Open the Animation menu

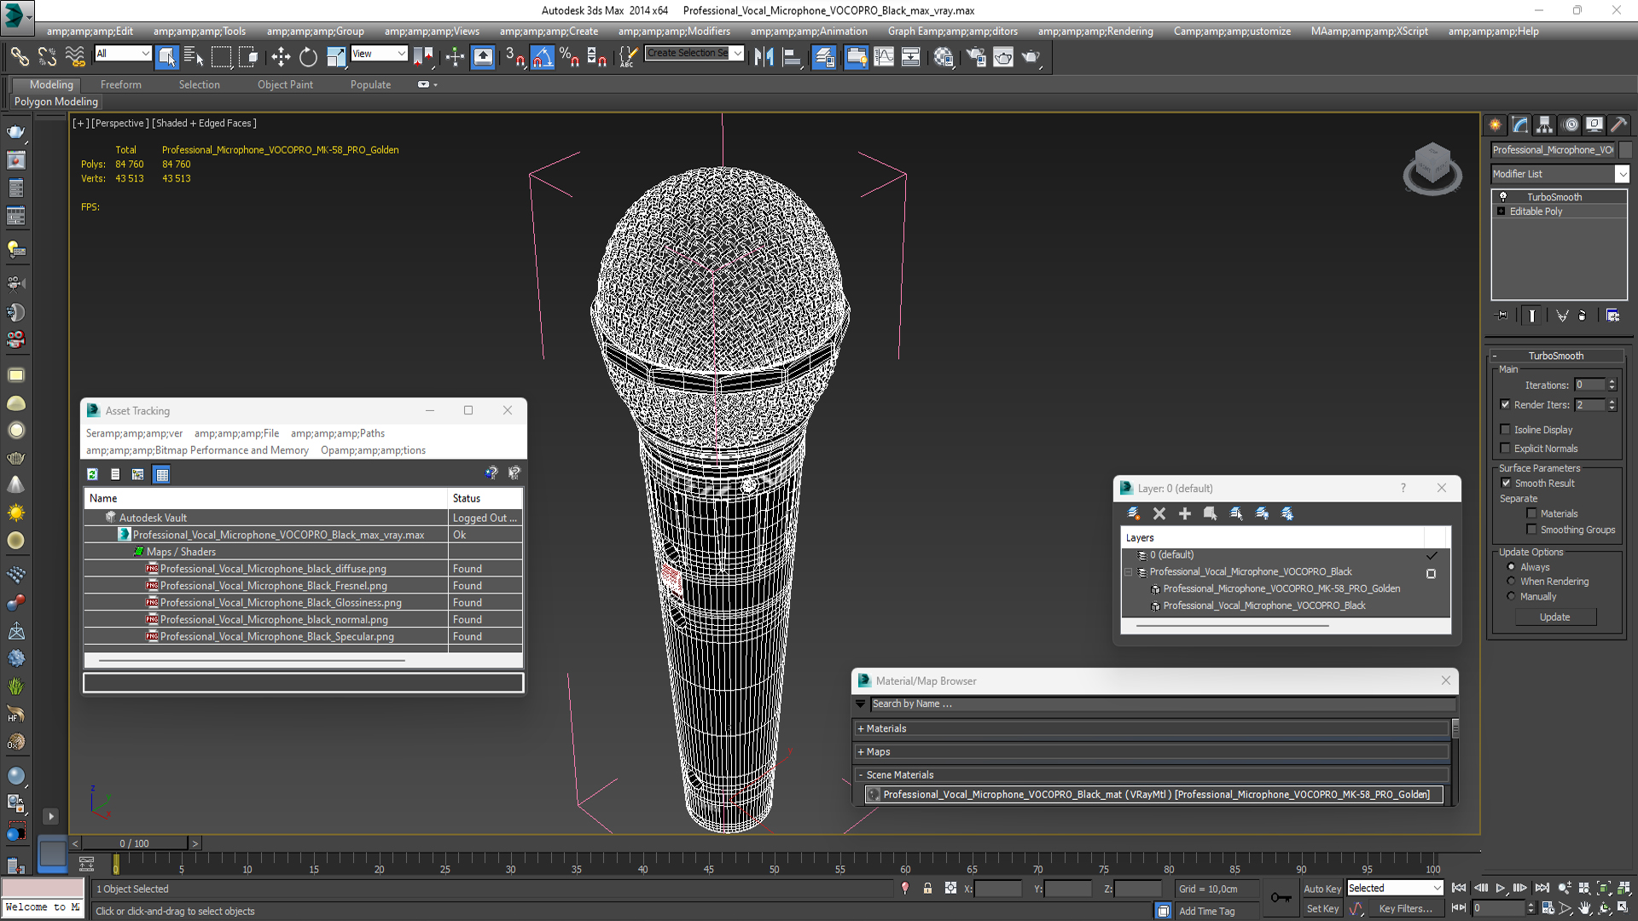point(809,32)
